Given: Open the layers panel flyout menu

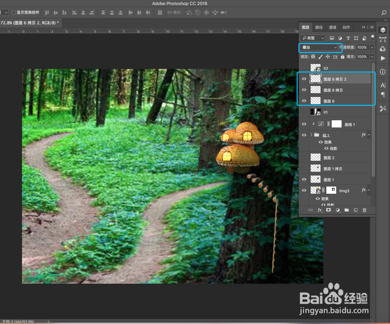Looking at the screenshot, I should 372,27.
